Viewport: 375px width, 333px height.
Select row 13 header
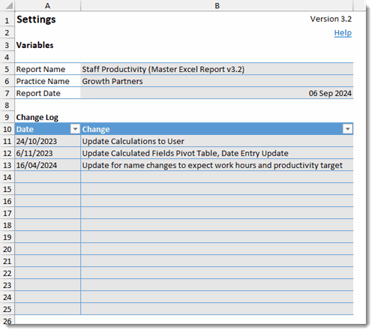point(7,165)
